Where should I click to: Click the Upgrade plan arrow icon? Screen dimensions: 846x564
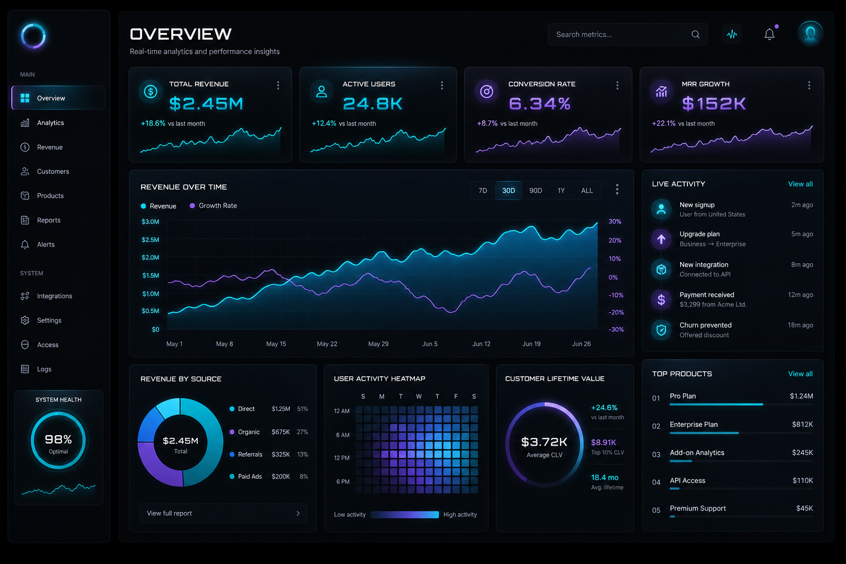click(x=661, y=239)
